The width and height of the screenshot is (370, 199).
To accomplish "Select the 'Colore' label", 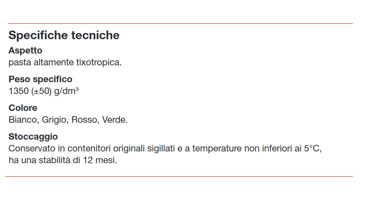I will click(23, 108).
